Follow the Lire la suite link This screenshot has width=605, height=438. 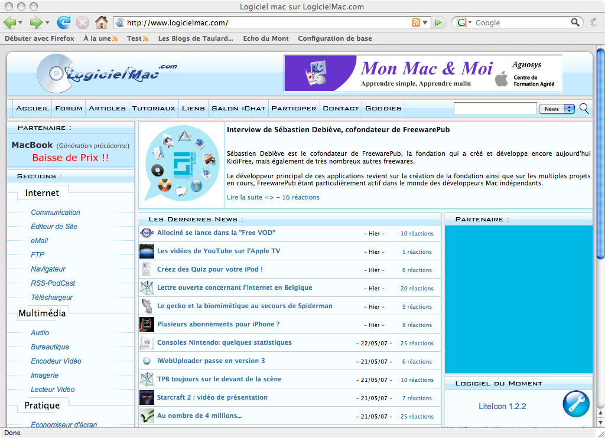250,197
